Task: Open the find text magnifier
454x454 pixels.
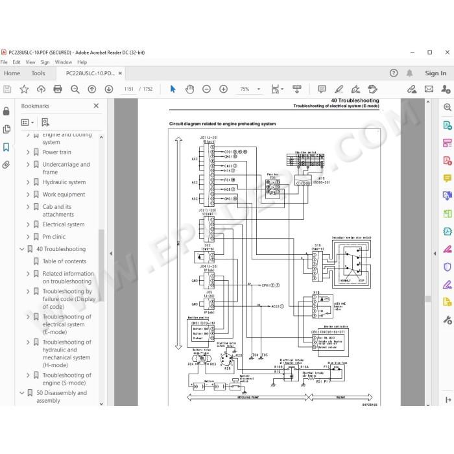Action: click(75, 90)
